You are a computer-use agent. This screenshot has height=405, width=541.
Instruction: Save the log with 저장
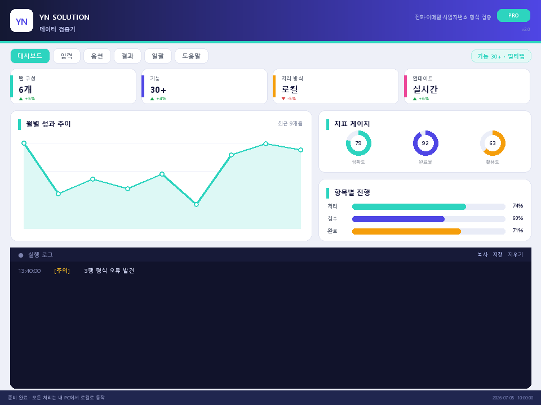point(498,254)
